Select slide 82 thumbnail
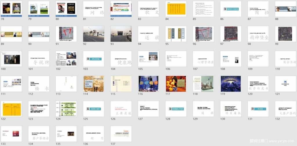Viewport: 297px width, 146px height. [x=121, y=9]
